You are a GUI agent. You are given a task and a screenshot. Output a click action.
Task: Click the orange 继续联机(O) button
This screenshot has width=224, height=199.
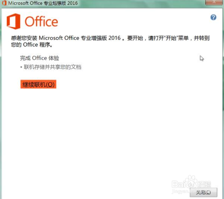[x=39, y=84]
